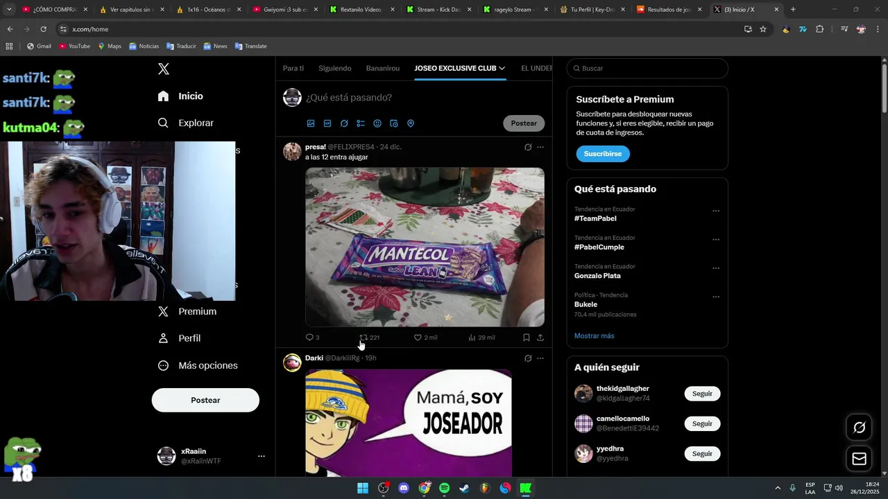This screenshot has width=888, height=499.
Task: Open the Mantecol photo in presa!'s post
Action: 425,247
